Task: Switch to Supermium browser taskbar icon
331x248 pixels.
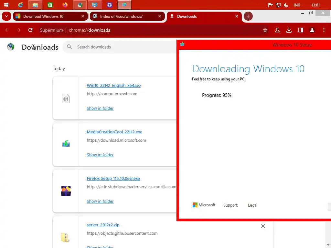Action: (80, 5)
